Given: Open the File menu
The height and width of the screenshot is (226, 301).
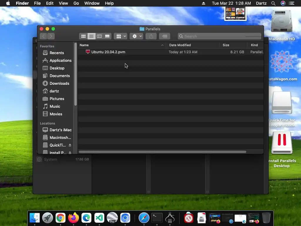Looking at the screenshot, I should click(37, 3).
